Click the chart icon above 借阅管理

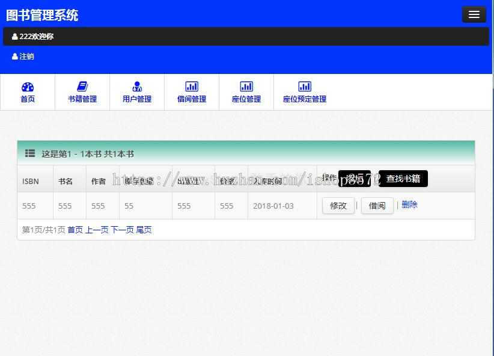(x=192, y=87)
